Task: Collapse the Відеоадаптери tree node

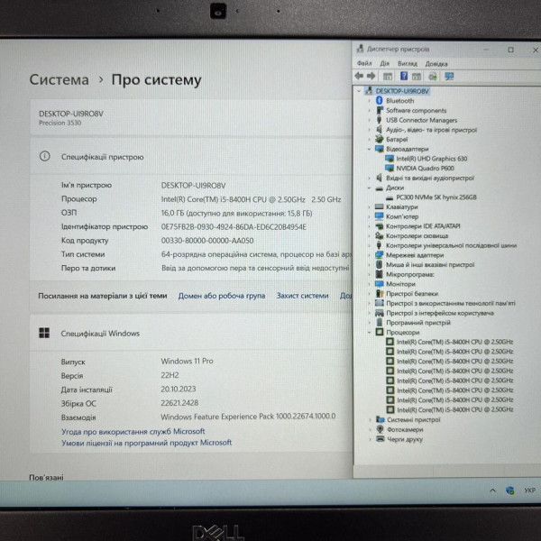Action: pos(369,149)
